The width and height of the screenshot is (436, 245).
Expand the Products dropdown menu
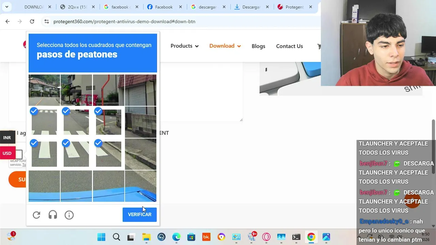coord(185,46)
